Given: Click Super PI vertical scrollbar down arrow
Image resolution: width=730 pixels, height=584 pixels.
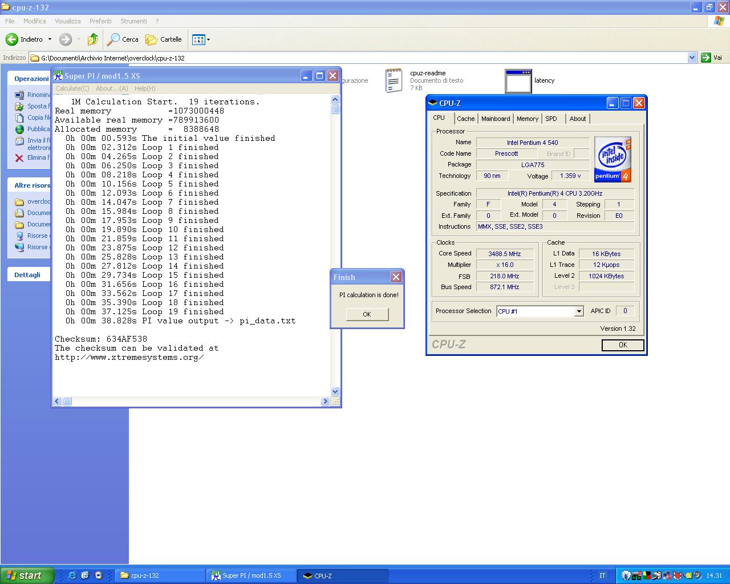Looking at the screenshot, I should tap(335, 392).
